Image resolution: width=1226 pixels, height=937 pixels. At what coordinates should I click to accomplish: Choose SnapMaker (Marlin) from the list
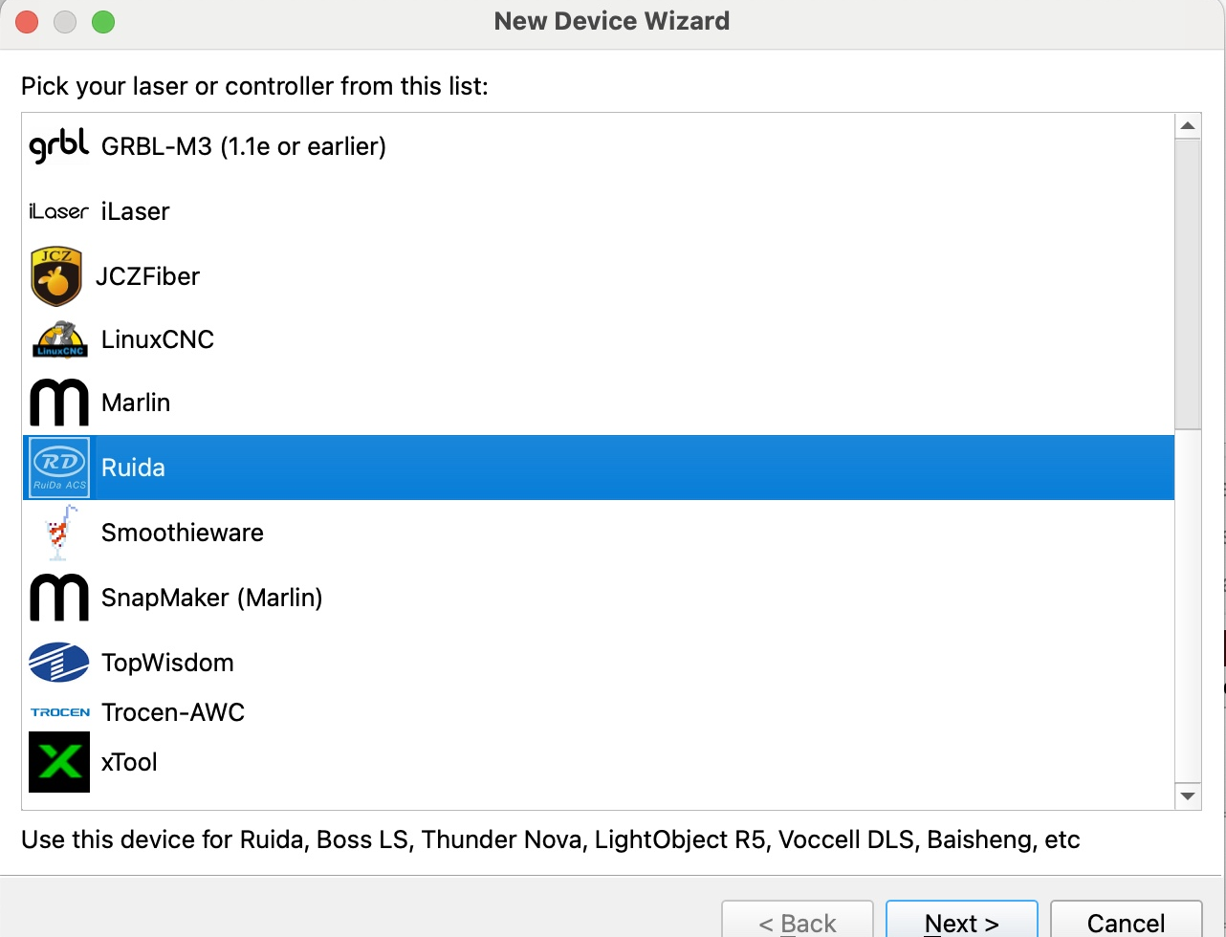211,598
